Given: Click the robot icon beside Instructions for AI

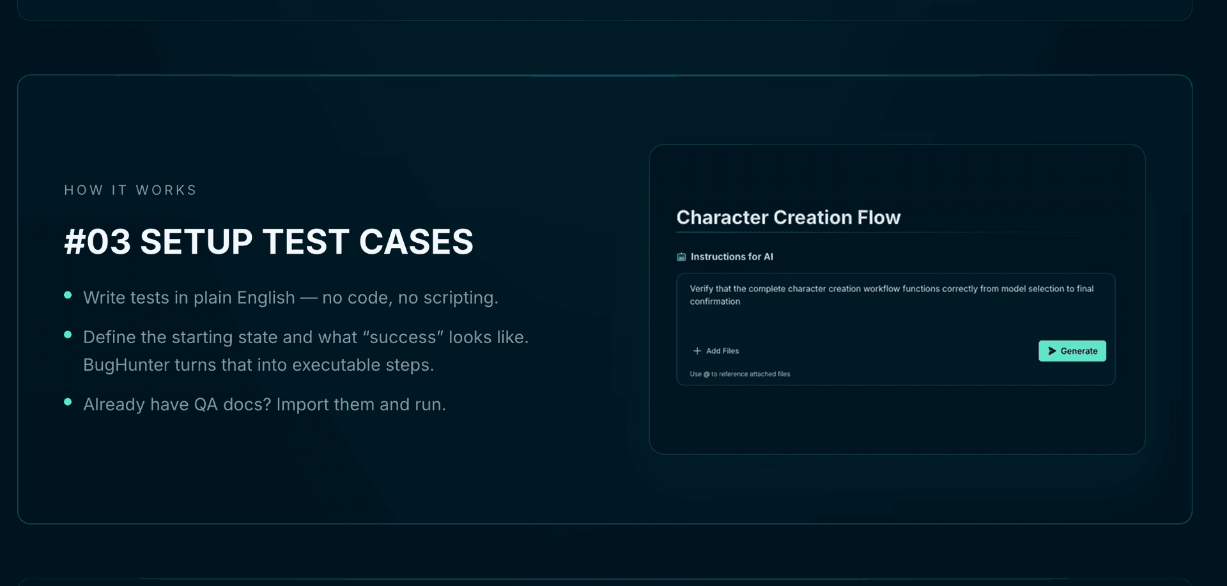Looking at the screenshot, I should [x=681, y=257].
